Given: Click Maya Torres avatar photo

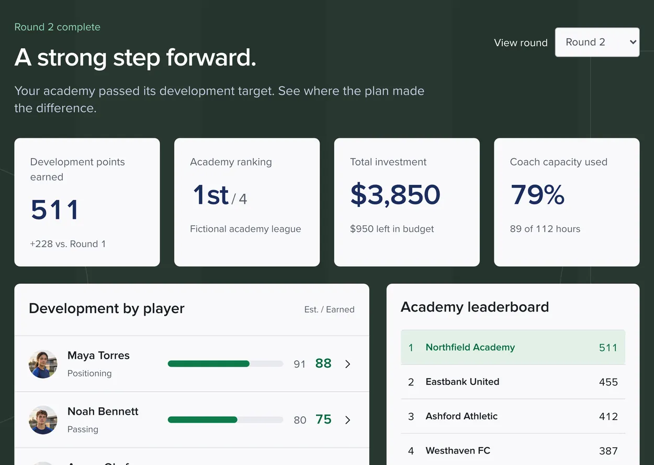Looking at the screenshot, I should point(43,364).
